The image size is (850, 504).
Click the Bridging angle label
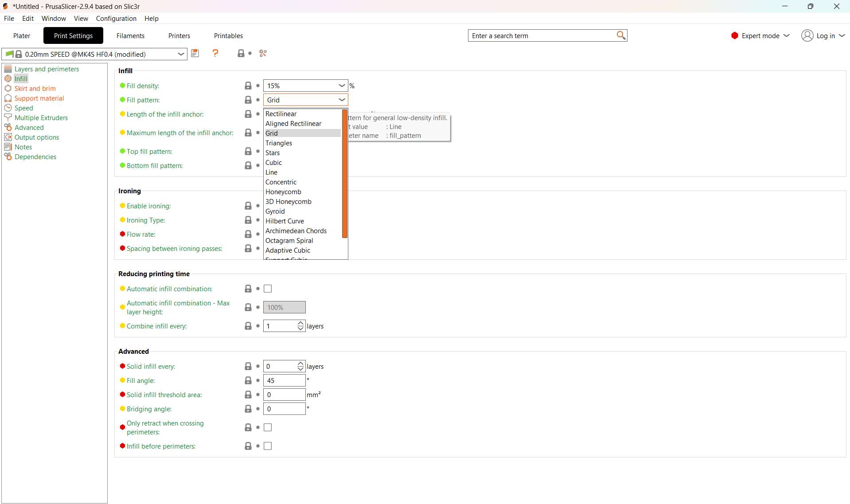click(x=149, y=409)
